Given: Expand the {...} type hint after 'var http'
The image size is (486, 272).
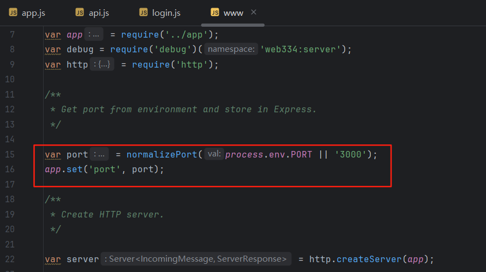Looking at the screenshot, I should (102, 64).
